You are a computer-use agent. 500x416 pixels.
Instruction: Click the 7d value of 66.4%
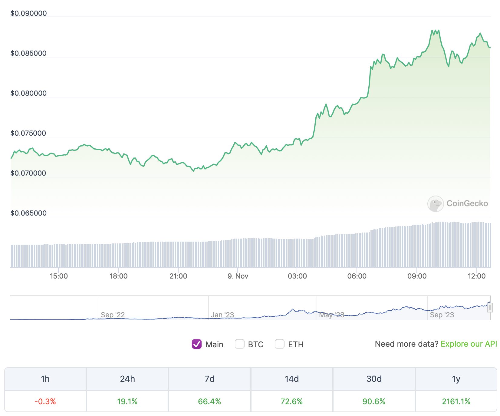[209, 401]
